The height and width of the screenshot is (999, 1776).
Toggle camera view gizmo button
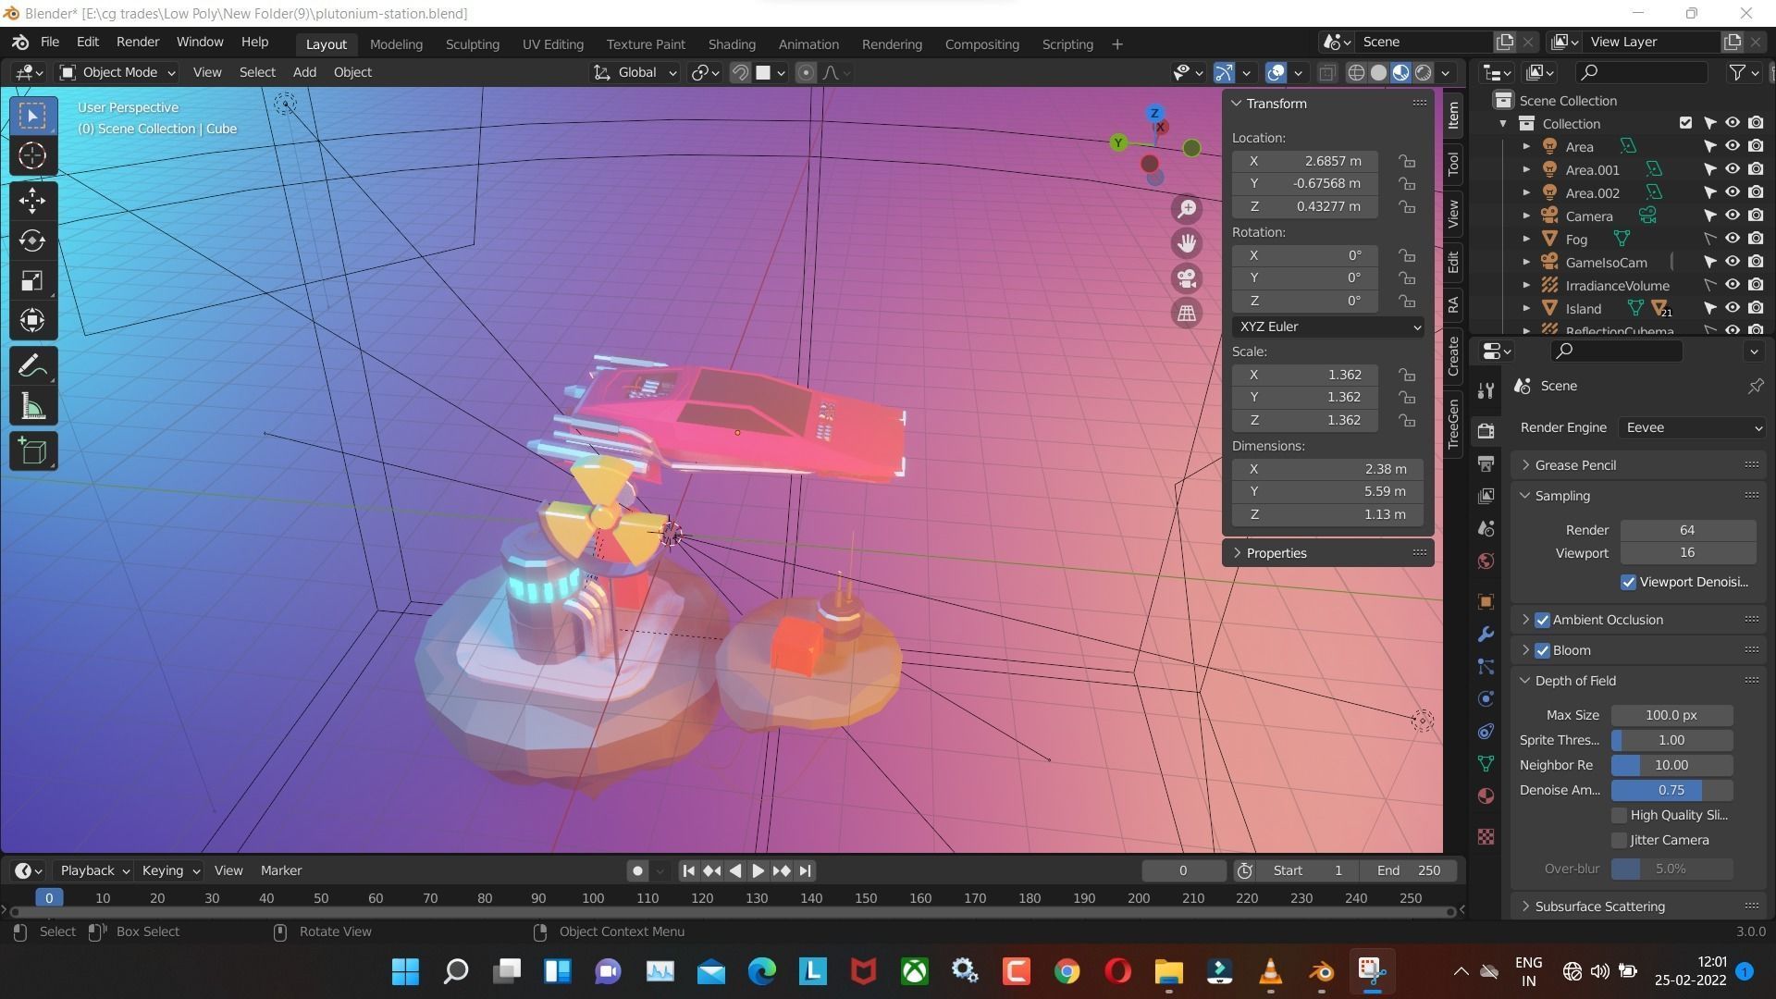pos(1187,277)
